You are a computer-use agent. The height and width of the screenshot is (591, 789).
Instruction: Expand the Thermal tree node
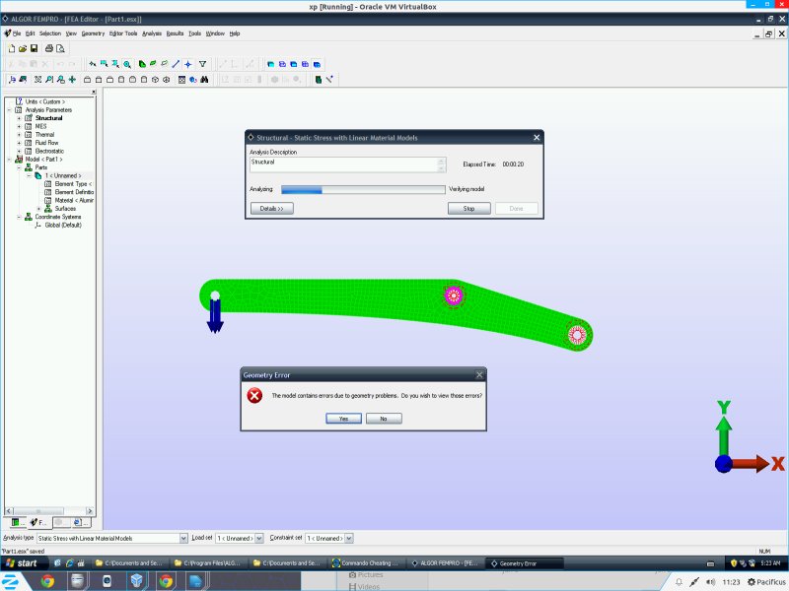click(19, 135)
